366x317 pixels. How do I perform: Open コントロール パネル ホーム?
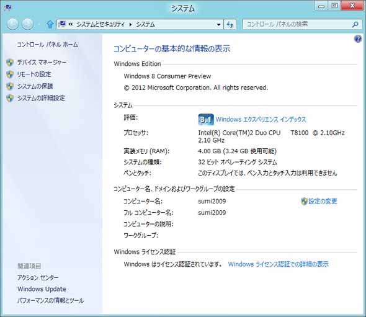(47, 45)
